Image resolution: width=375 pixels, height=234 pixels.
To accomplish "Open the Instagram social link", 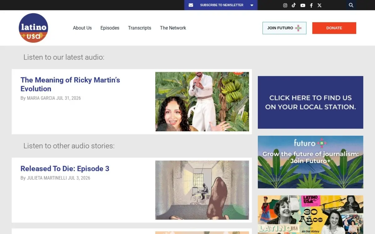I will click(x=285, y=5).
